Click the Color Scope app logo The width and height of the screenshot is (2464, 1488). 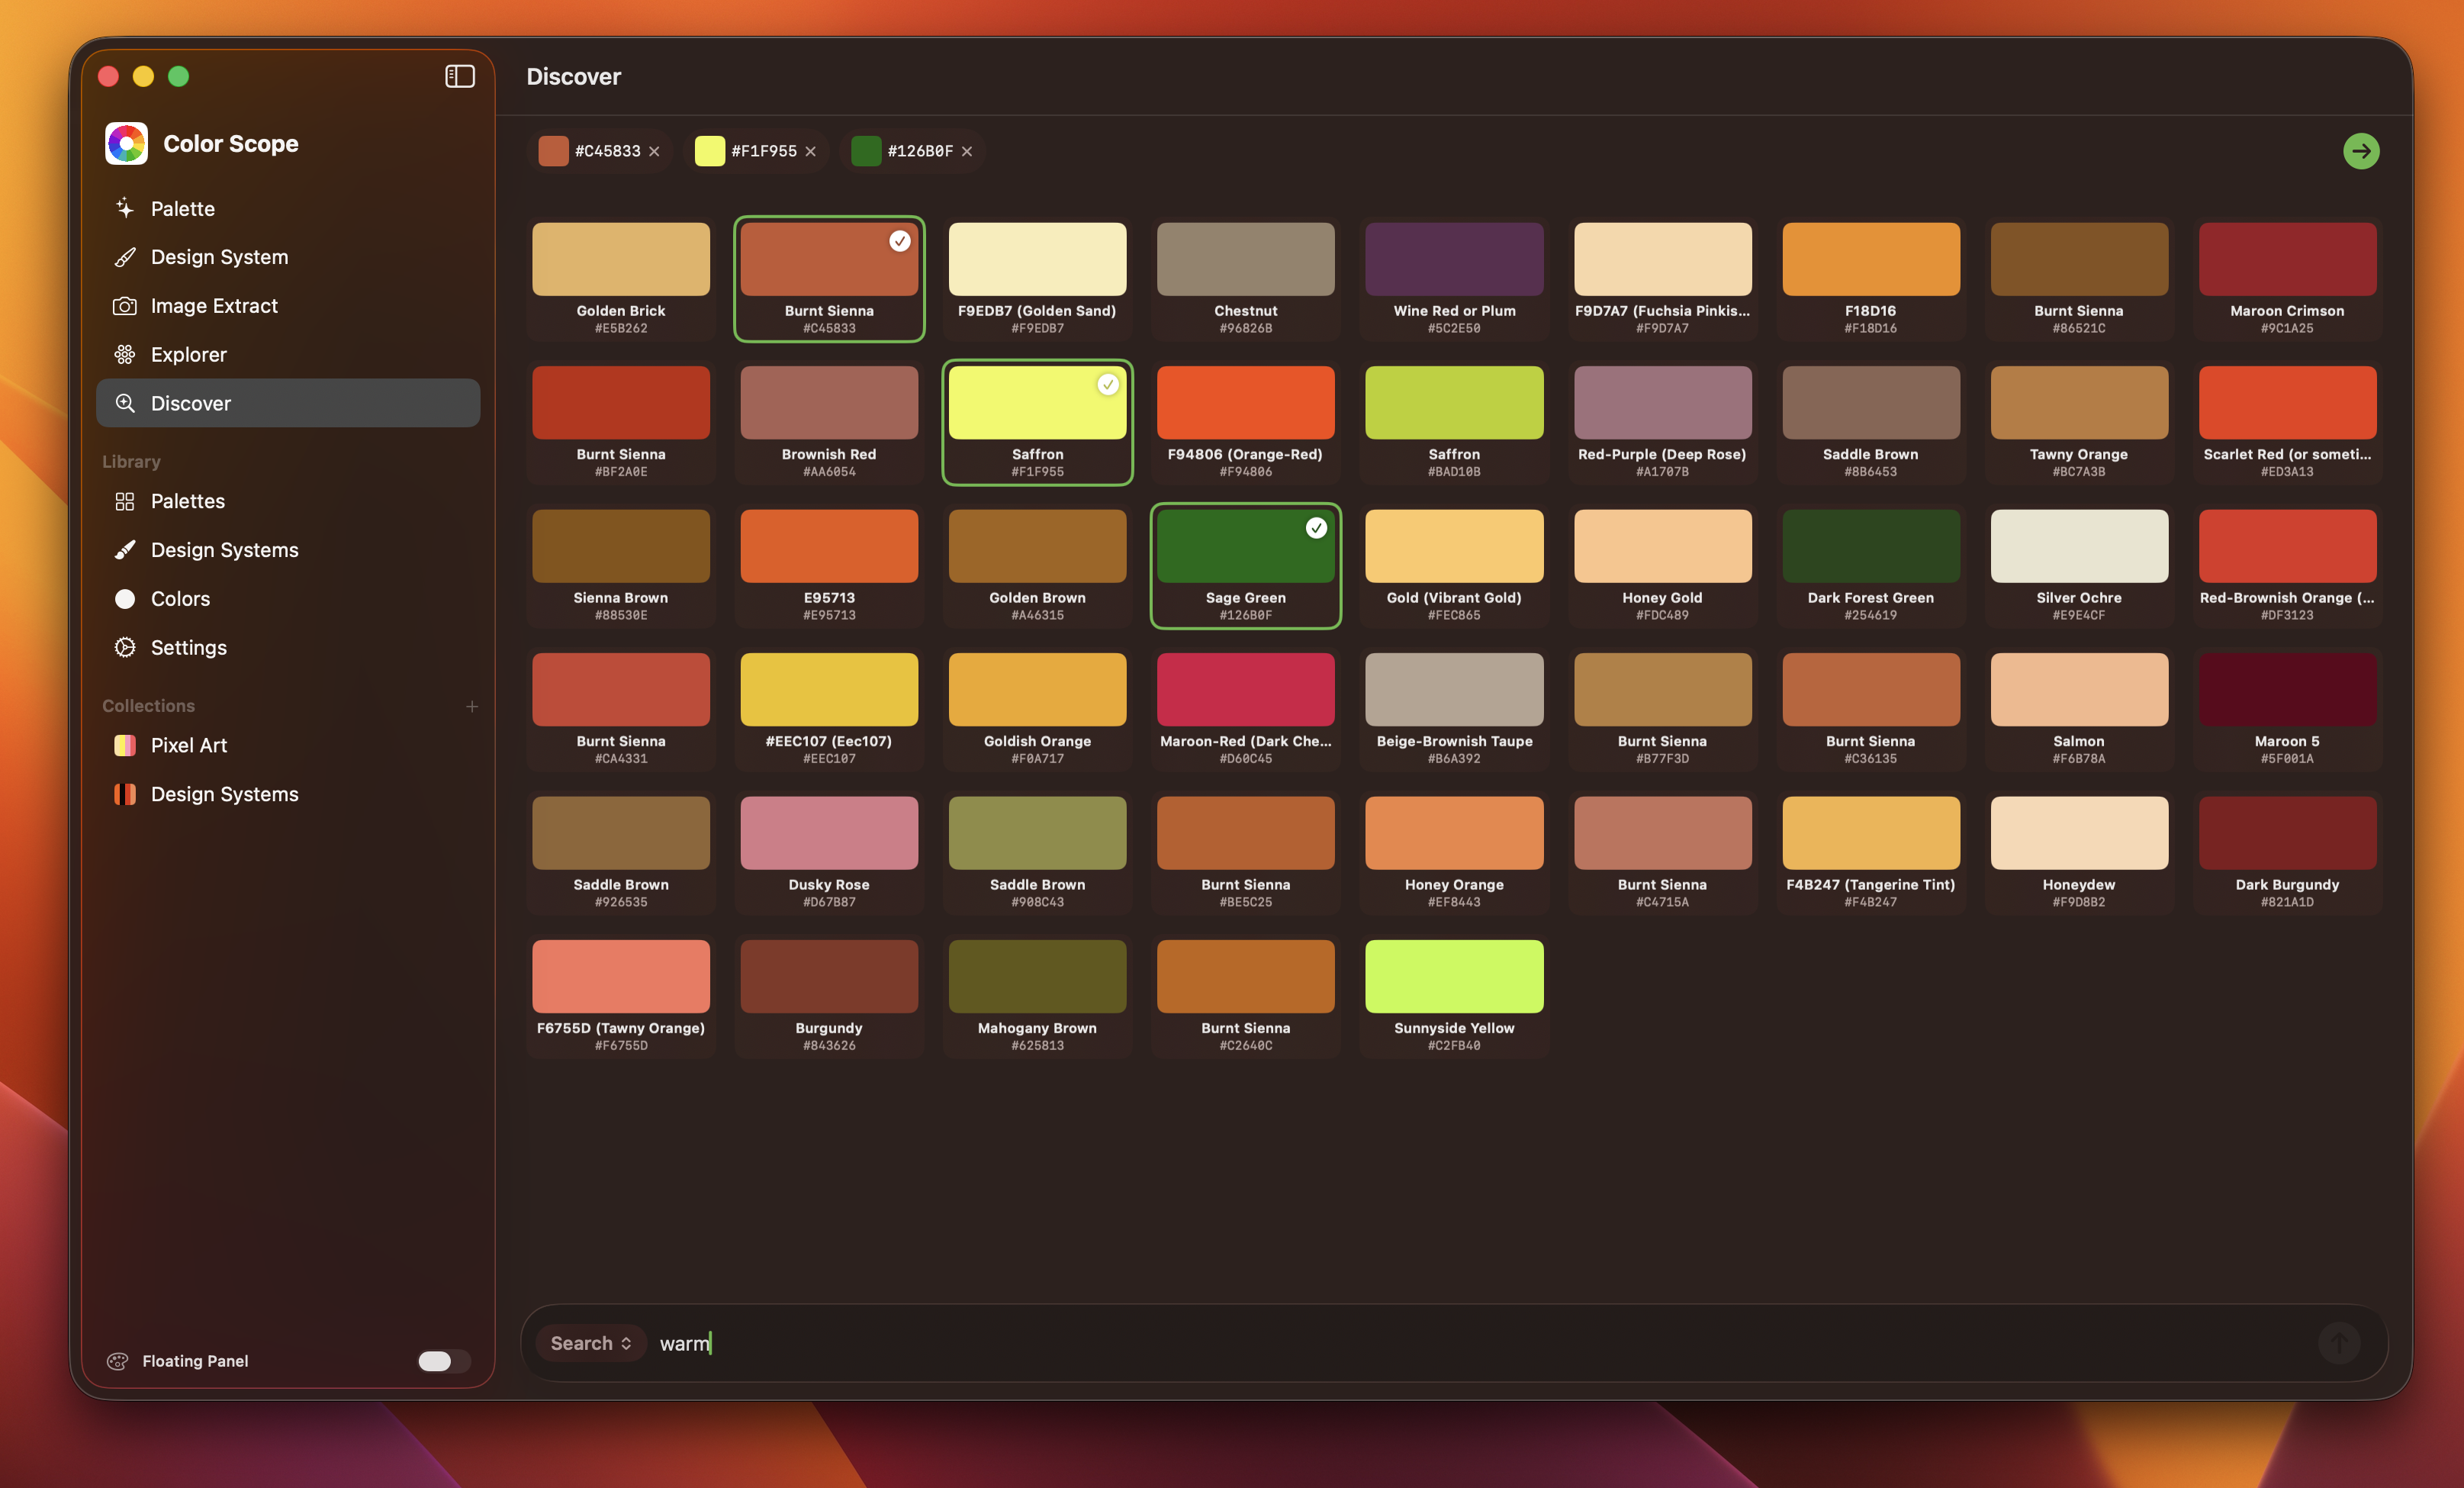(126, 143)
